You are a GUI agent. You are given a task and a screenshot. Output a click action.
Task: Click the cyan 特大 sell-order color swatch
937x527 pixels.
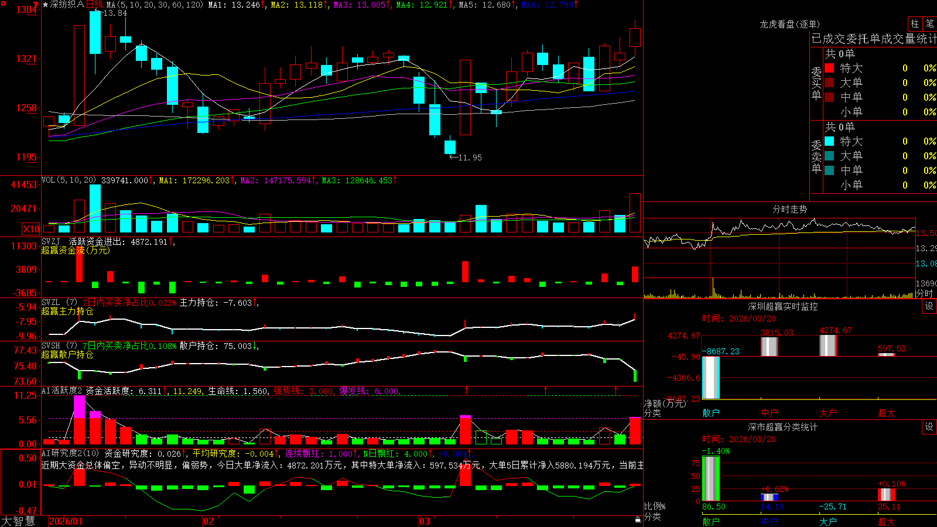(x=829, y=141)
